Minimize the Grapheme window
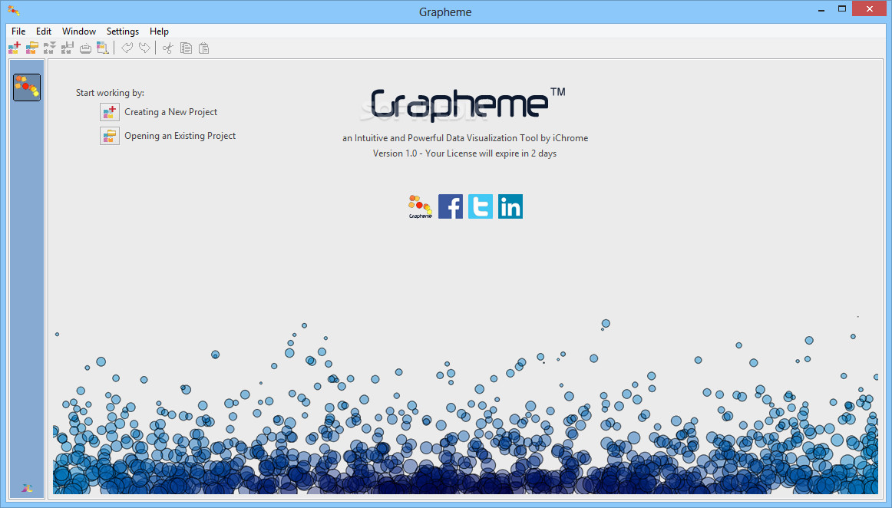The width and height of the screenshot is (892, 508). (821, 10)
